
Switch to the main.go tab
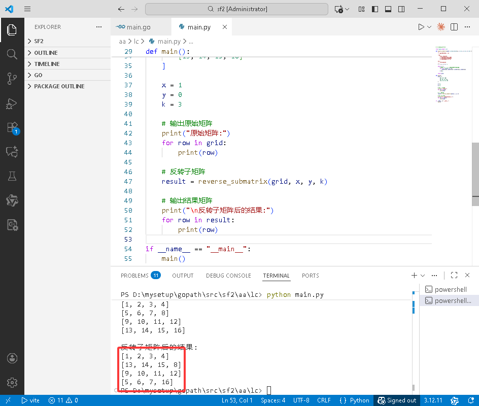point(141,27)
